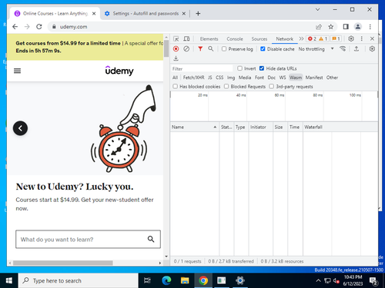Screen dimensions: 385x288
Task: Filter requests by Manifest type
Action: click(x=314, y=78)
